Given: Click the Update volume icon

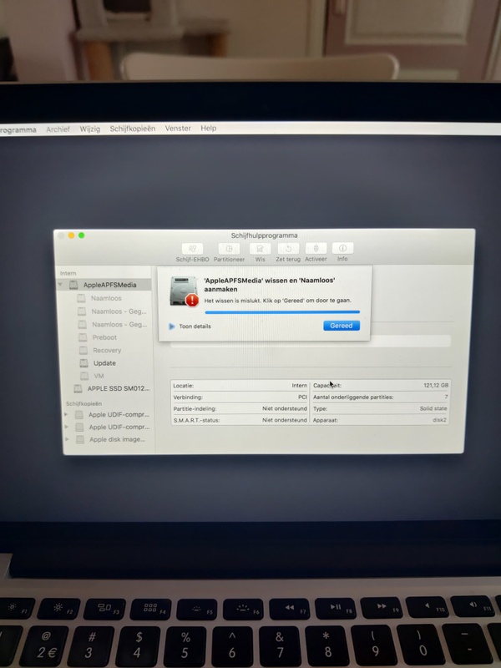Looking at the screenshot, I should tap(84, 363).
